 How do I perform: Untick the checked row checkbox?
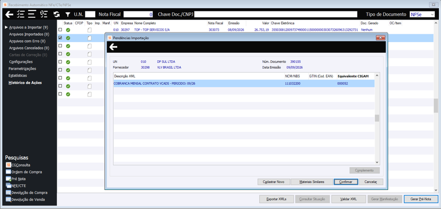click(x=60, y=38)
